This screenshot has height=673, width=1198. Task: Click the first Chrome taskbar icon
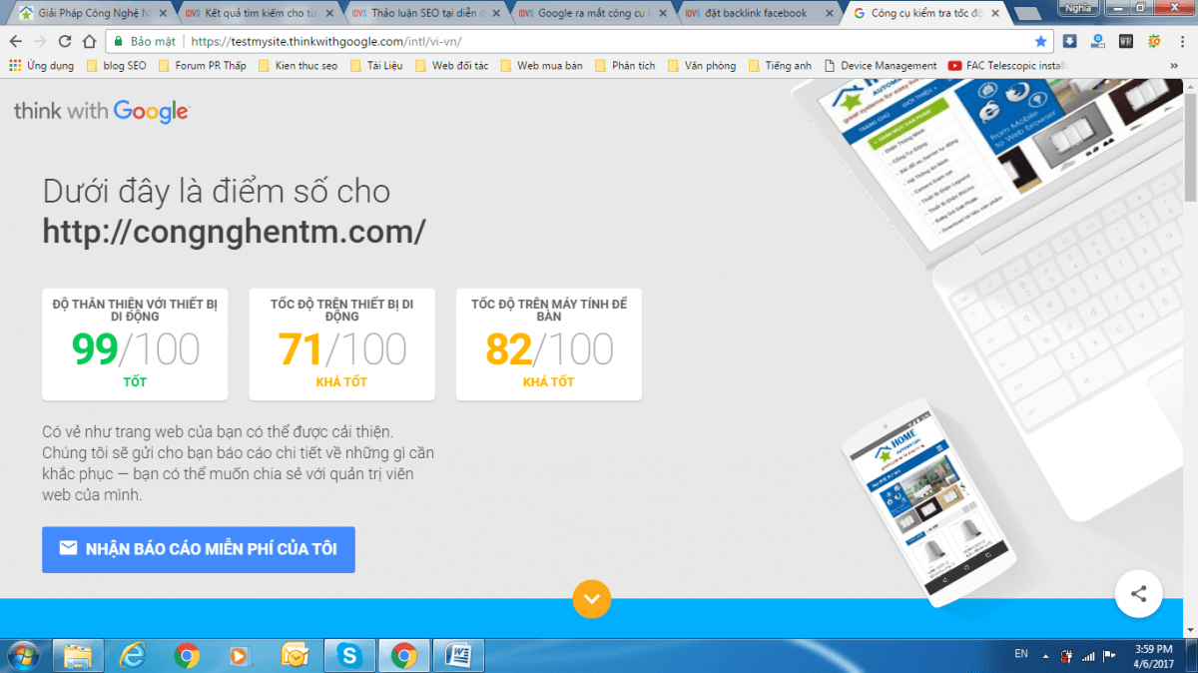click(186, 655)
